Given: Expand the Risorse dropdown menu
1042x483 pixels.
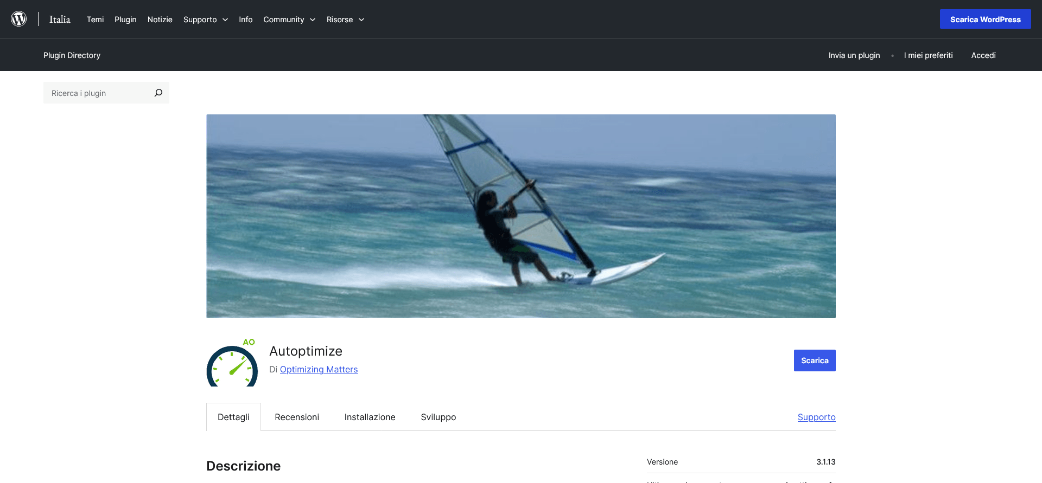Looking at the screenshot, I should (345, 20).
